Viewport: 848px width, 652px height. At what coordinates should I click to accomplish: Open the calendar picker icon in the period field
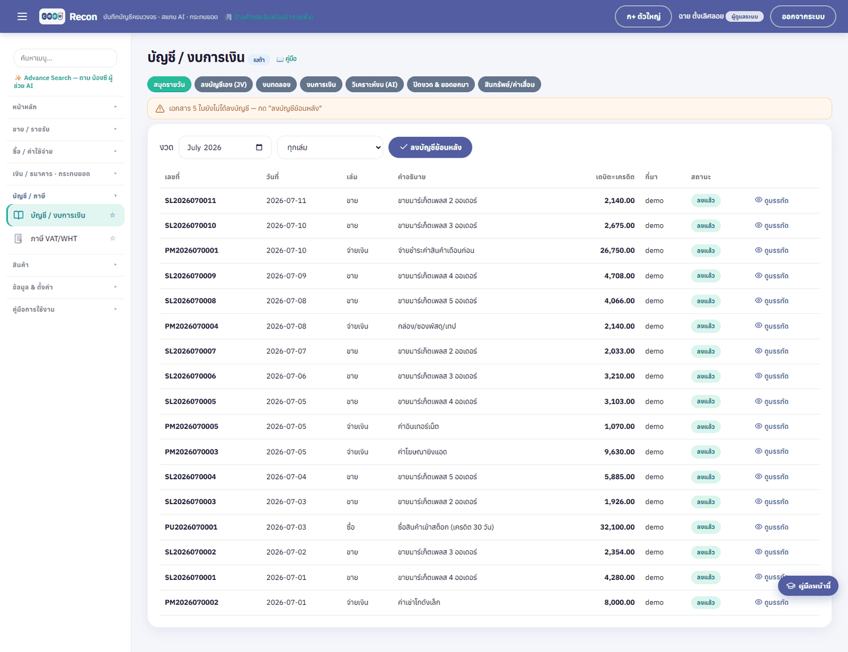(x=259, y=147)
